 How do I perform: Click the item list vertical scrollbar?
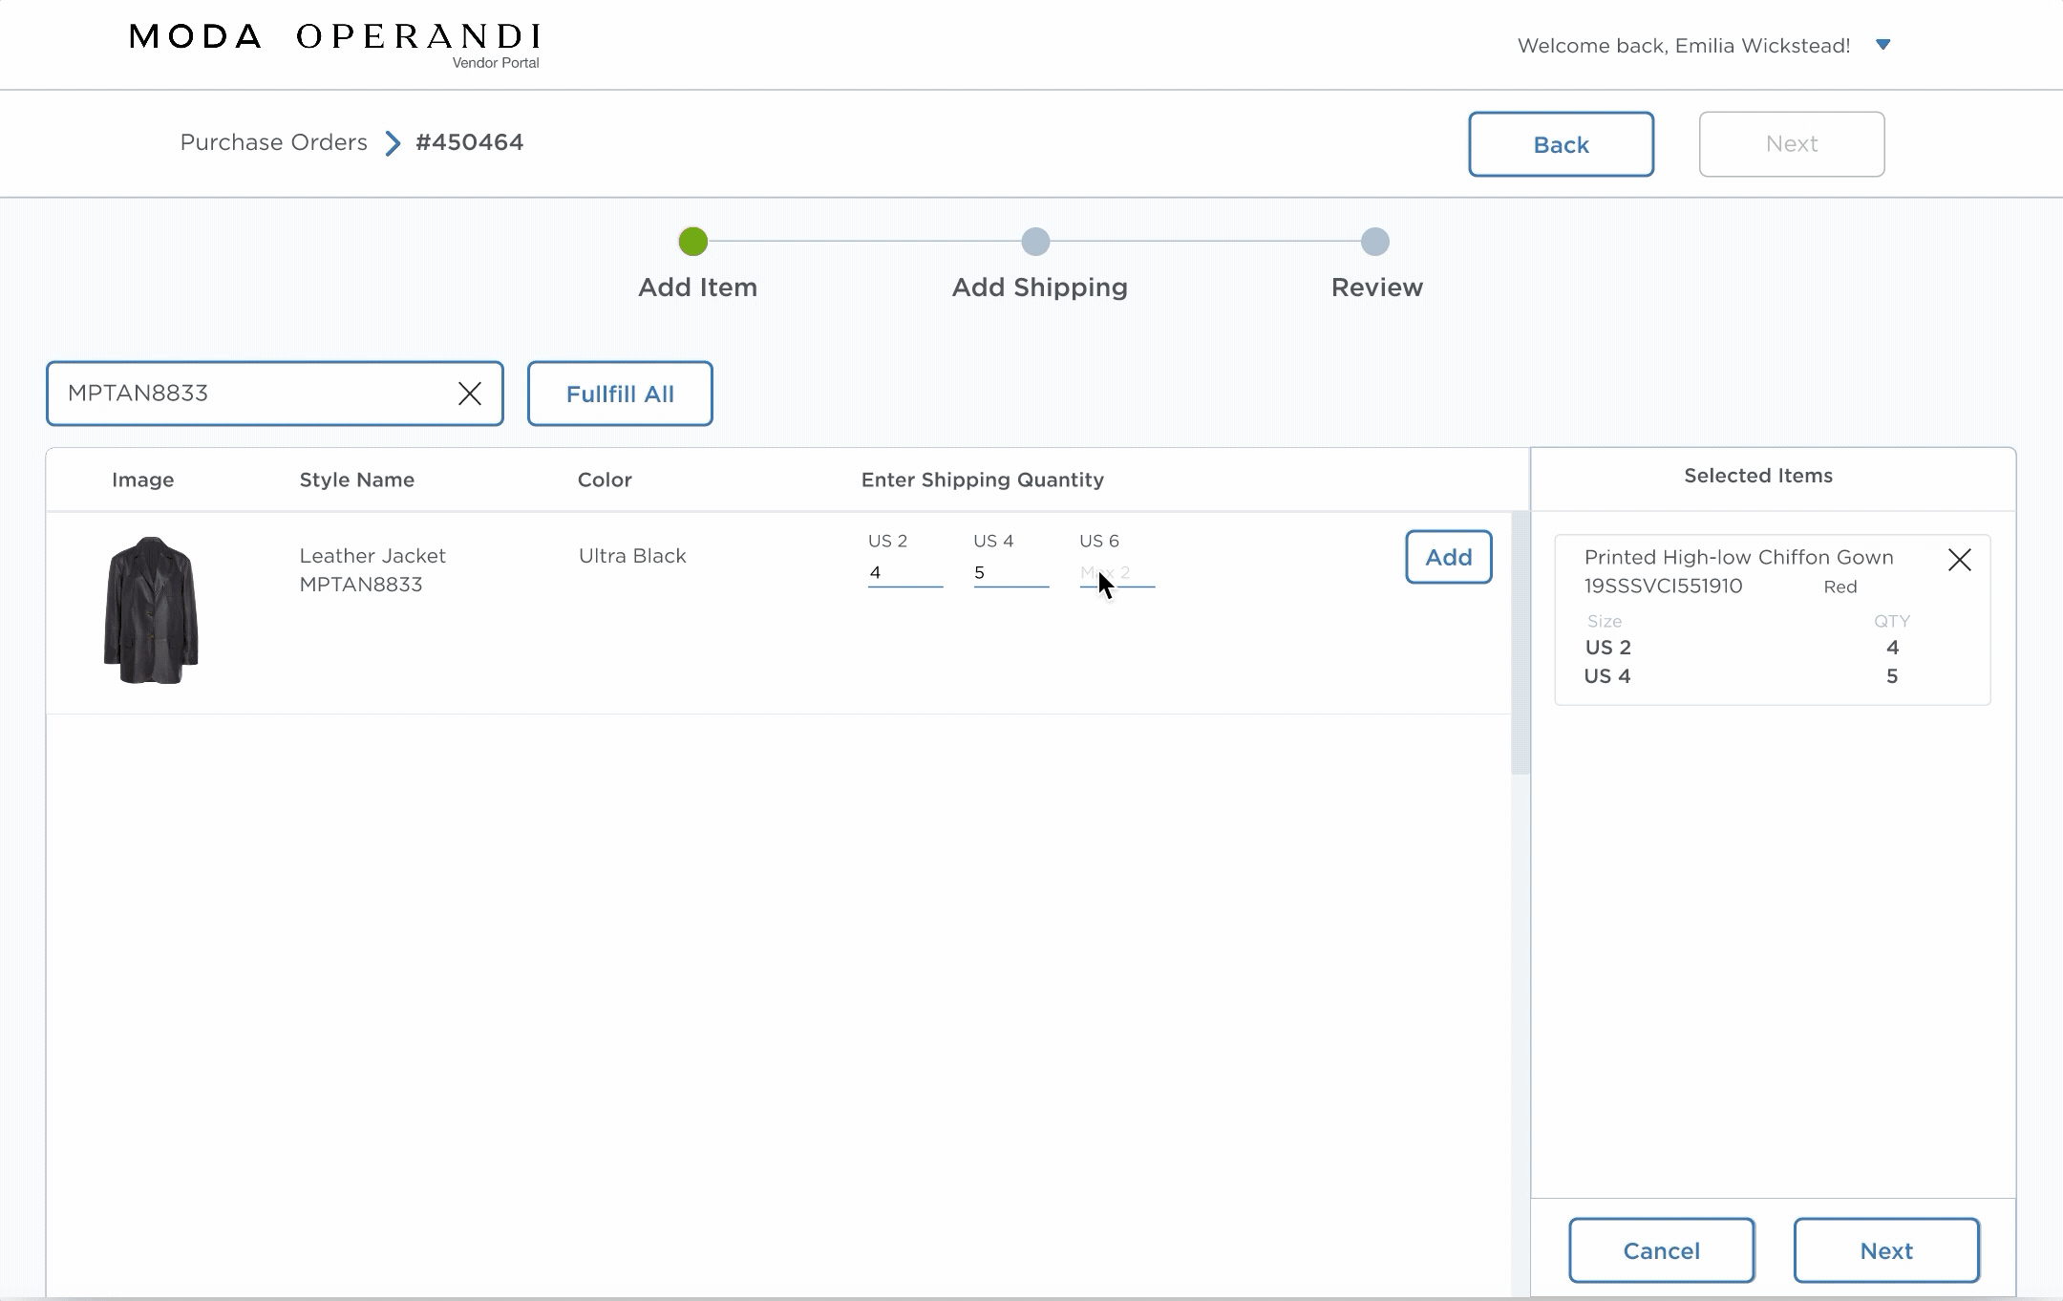pyautogui.click(x=1520, y=643)
